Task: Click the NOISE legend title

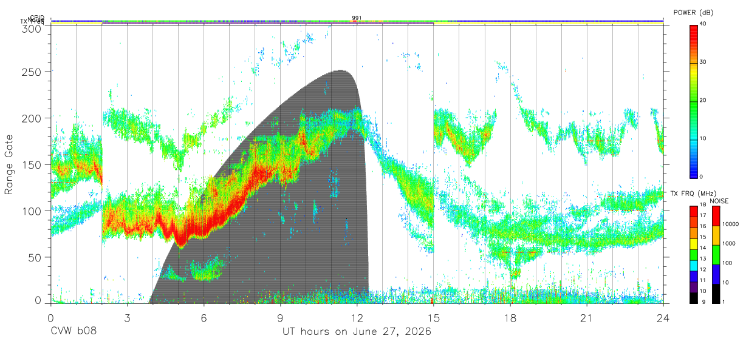Action: pos(719,201)
